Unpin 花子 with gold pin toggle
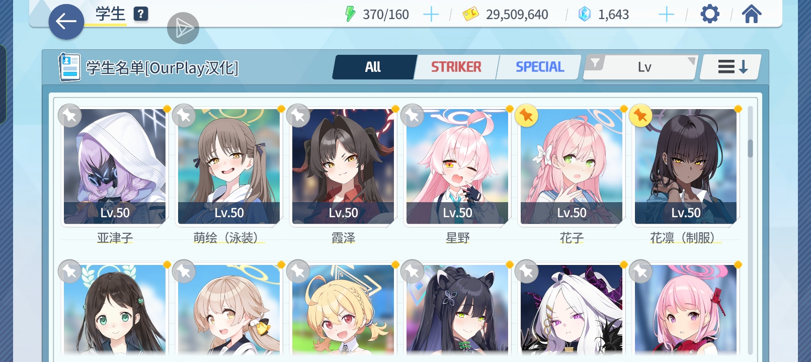This screenshot has height=362, width=811. [526, 116]
